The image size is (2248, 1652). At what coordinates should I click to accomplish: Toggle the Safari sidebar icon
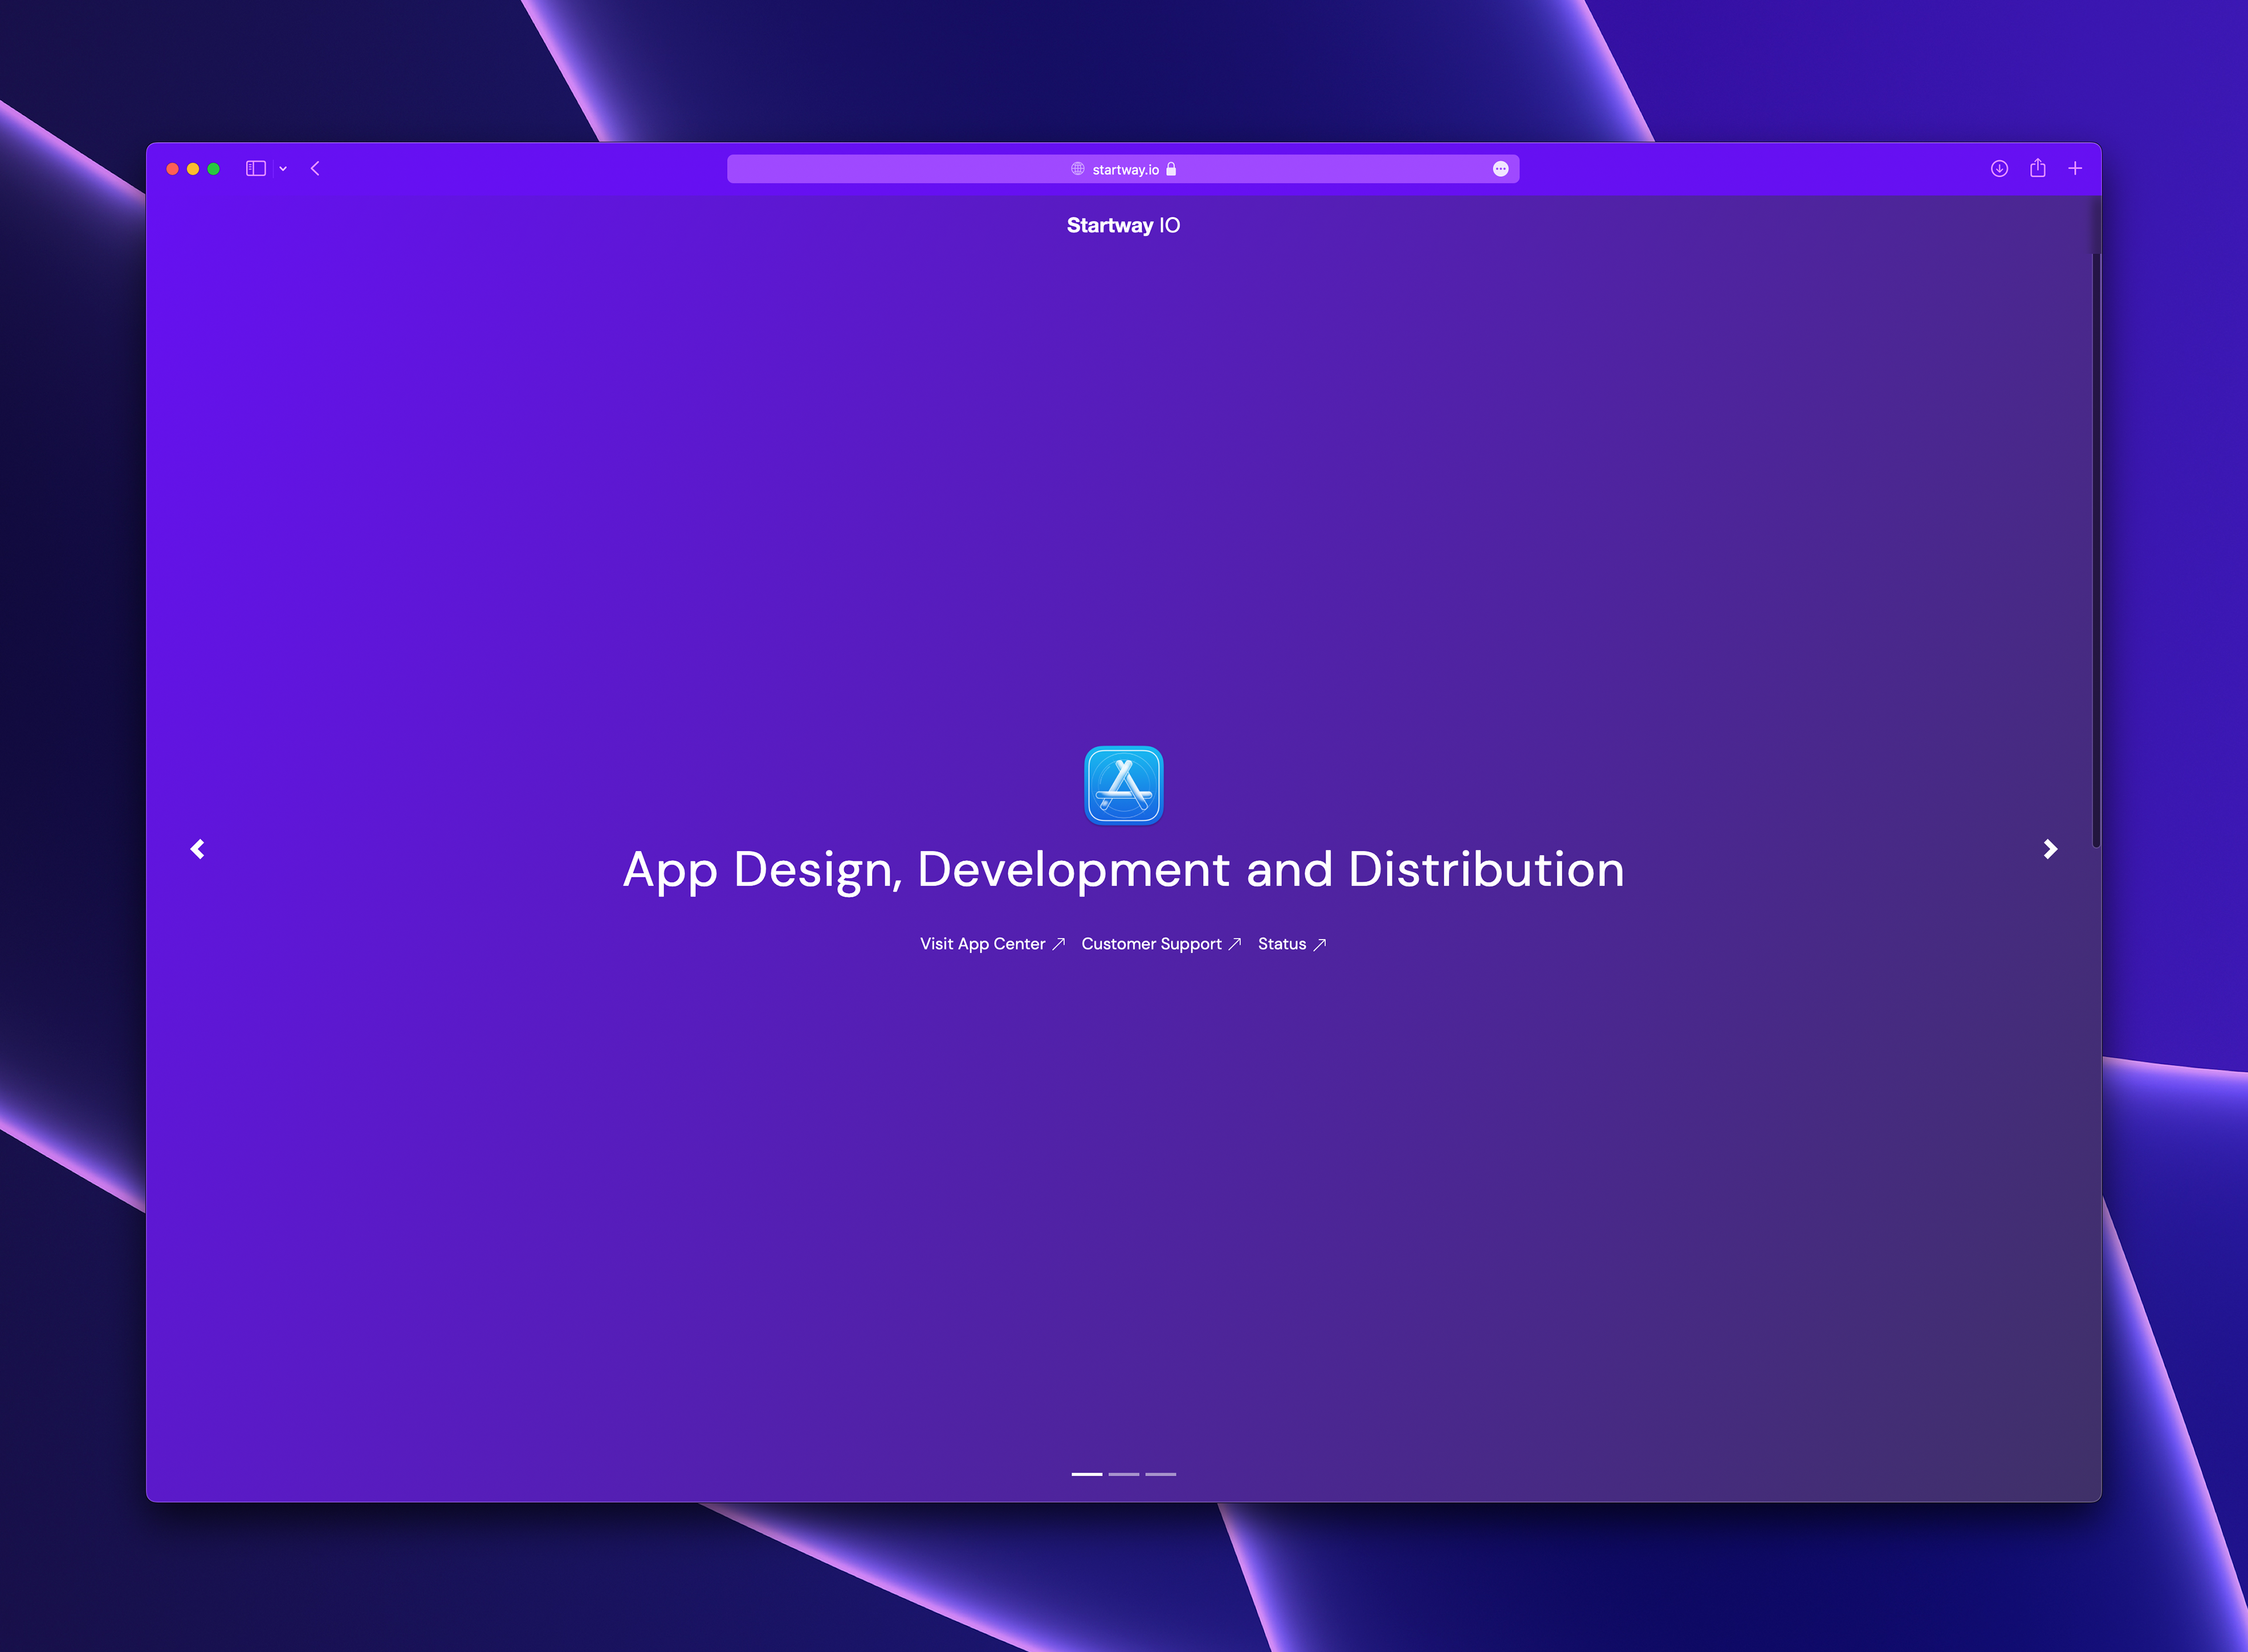pyautogui.click(x=256, y=169)
